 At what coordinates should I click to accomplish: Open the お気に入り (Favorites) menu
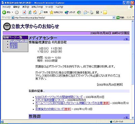[x=37, y=7]
